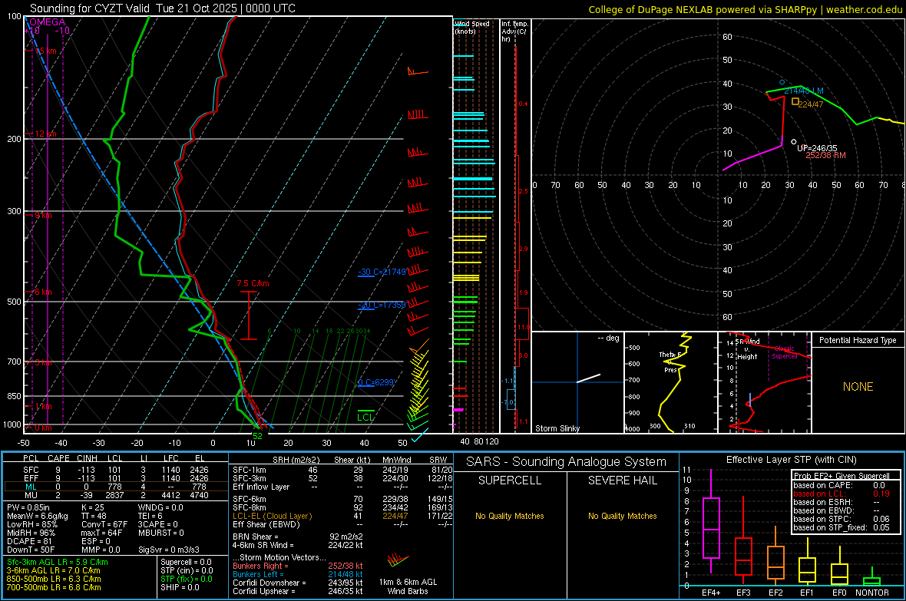Click the 9 km height label

click(43, 215)
